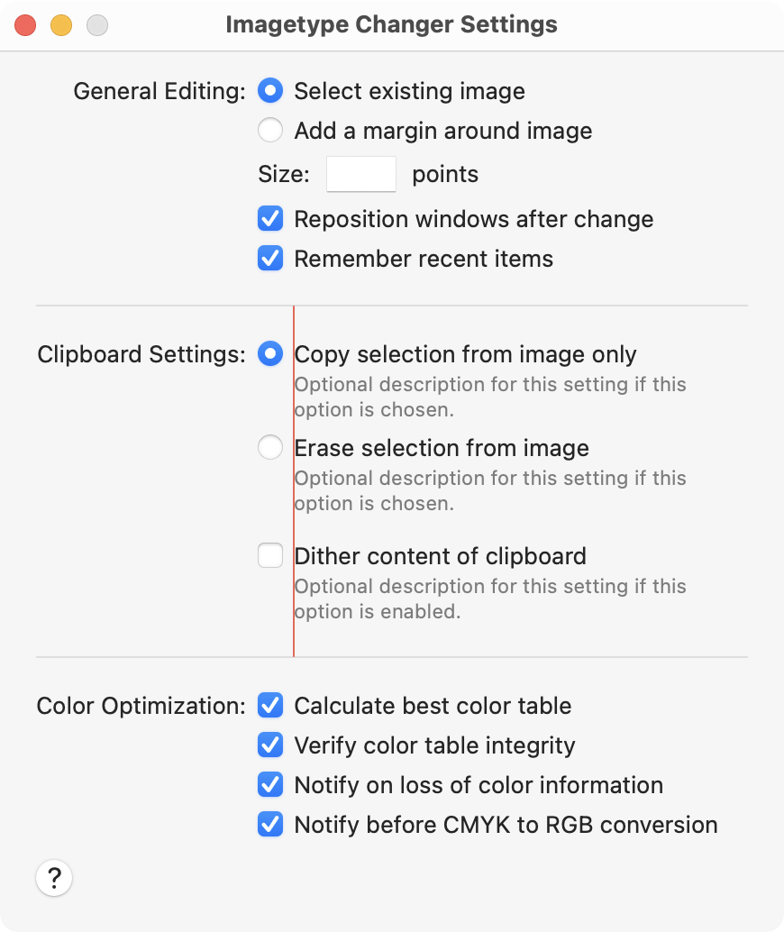784x932 pixels.
Task: Choose 'Erase selection from image' radio button
Action: point(270,448)
